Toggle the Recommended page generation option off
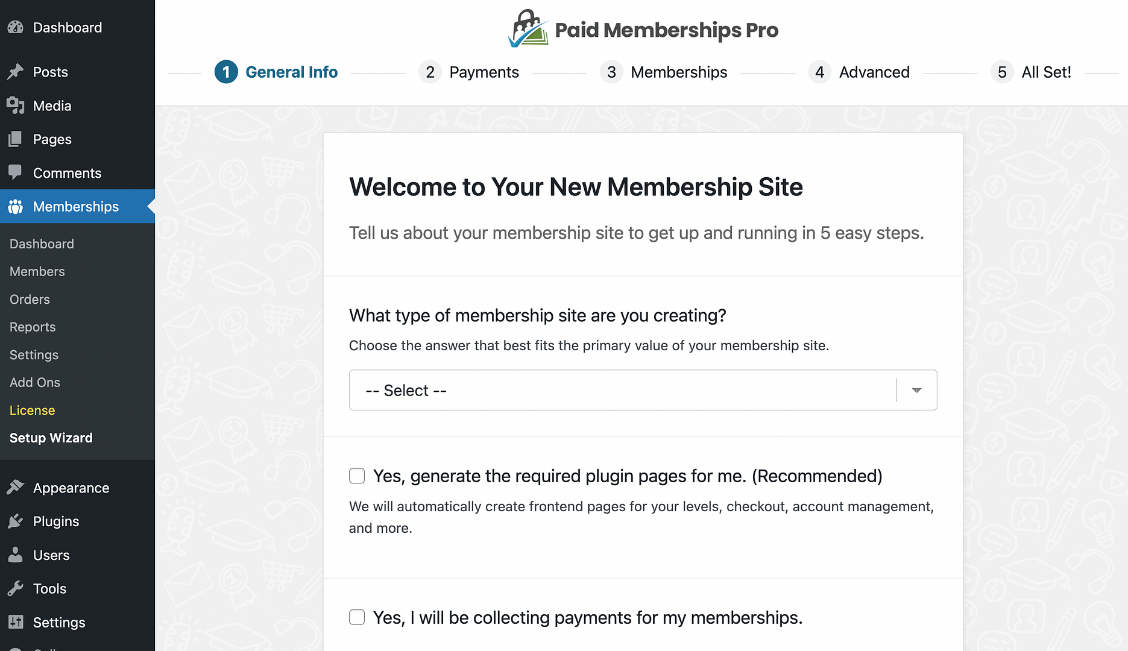This screenshot has height=651, width=1128. [357, 476]
